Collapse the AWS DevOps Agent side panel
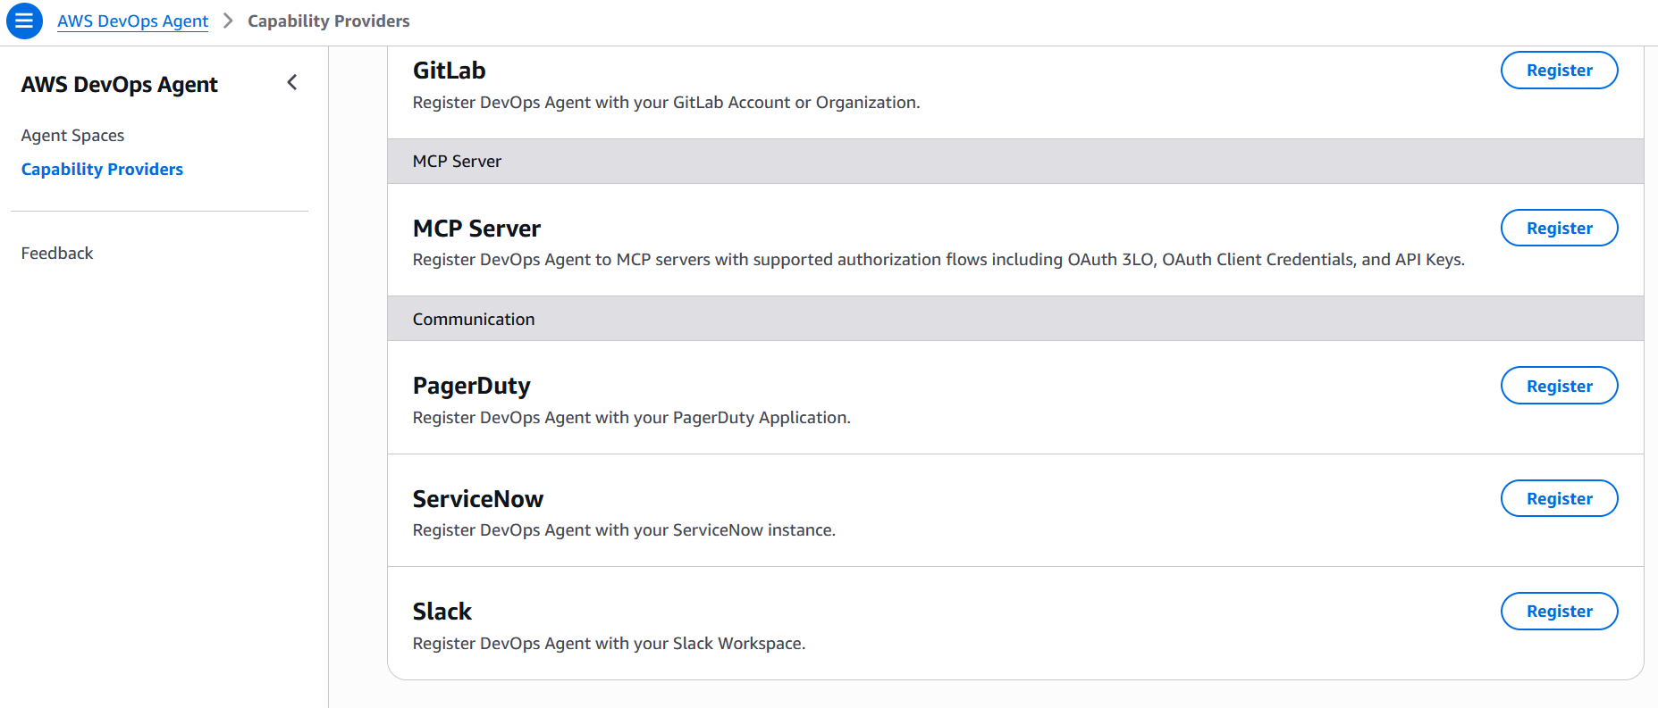The width and height of the screenshot is (1658, 708). pos(292,83)
